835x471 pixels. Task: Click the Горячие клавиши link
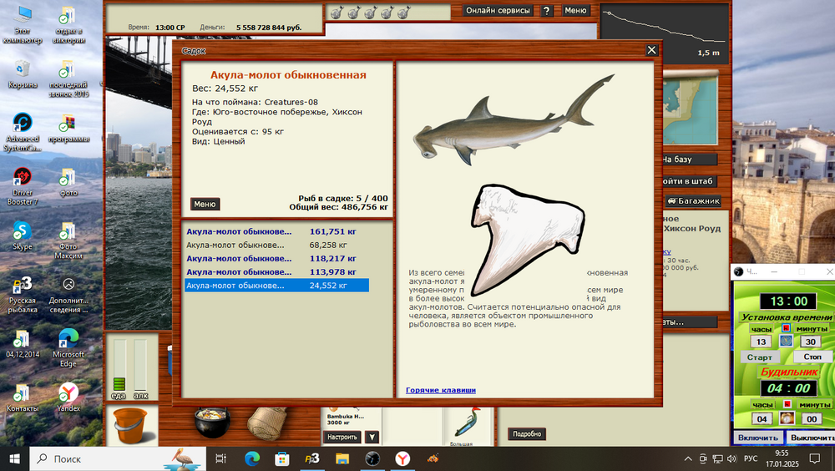441,390
